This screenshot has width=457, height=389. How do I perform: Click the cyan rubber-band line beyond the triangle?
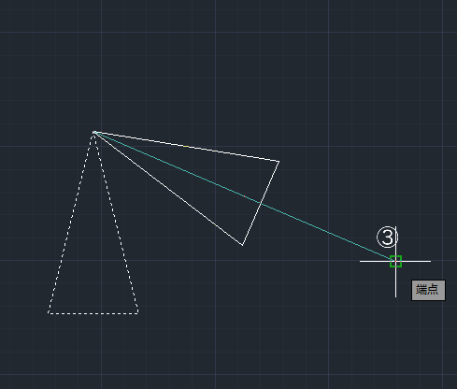point(327,232)
